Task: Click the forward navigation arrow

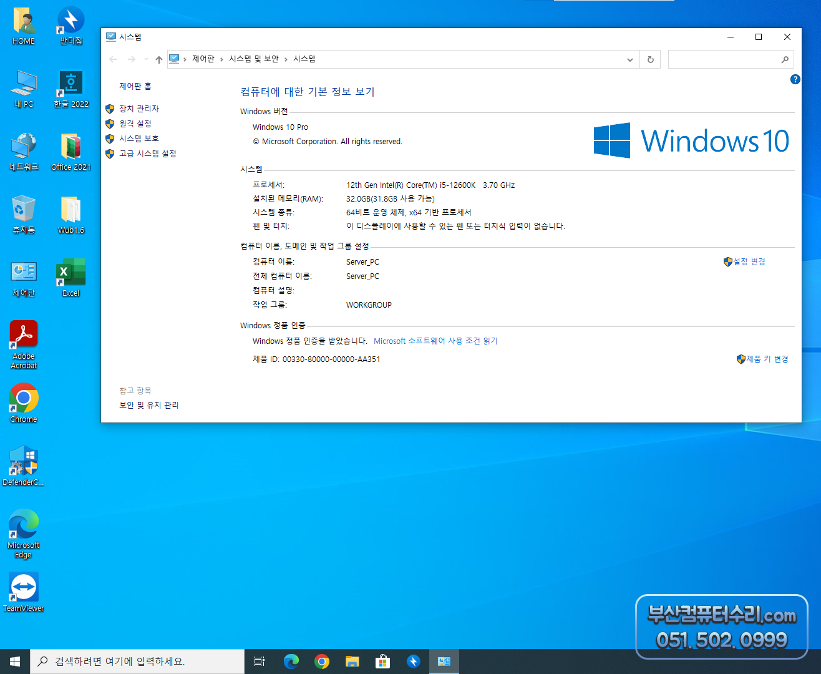Action: (x=131, y=59)
